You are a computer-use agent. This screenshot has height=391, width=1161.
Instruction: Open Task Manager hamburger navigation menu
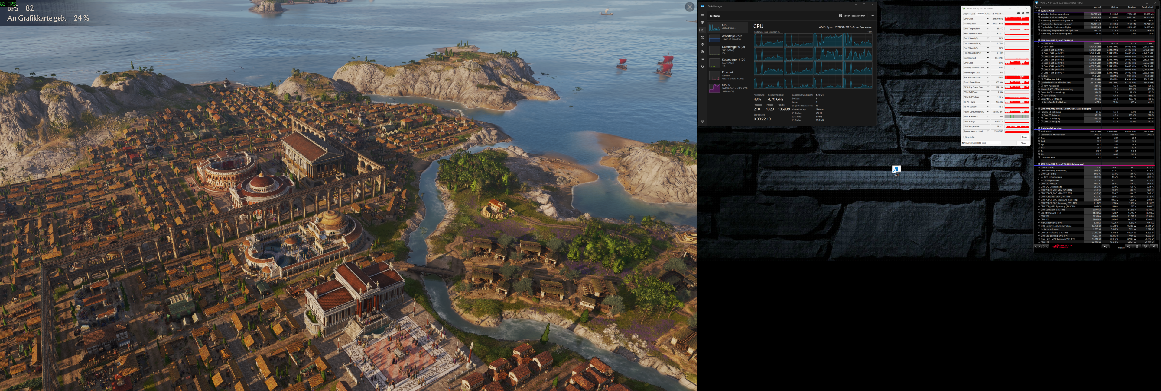[702, 15]
